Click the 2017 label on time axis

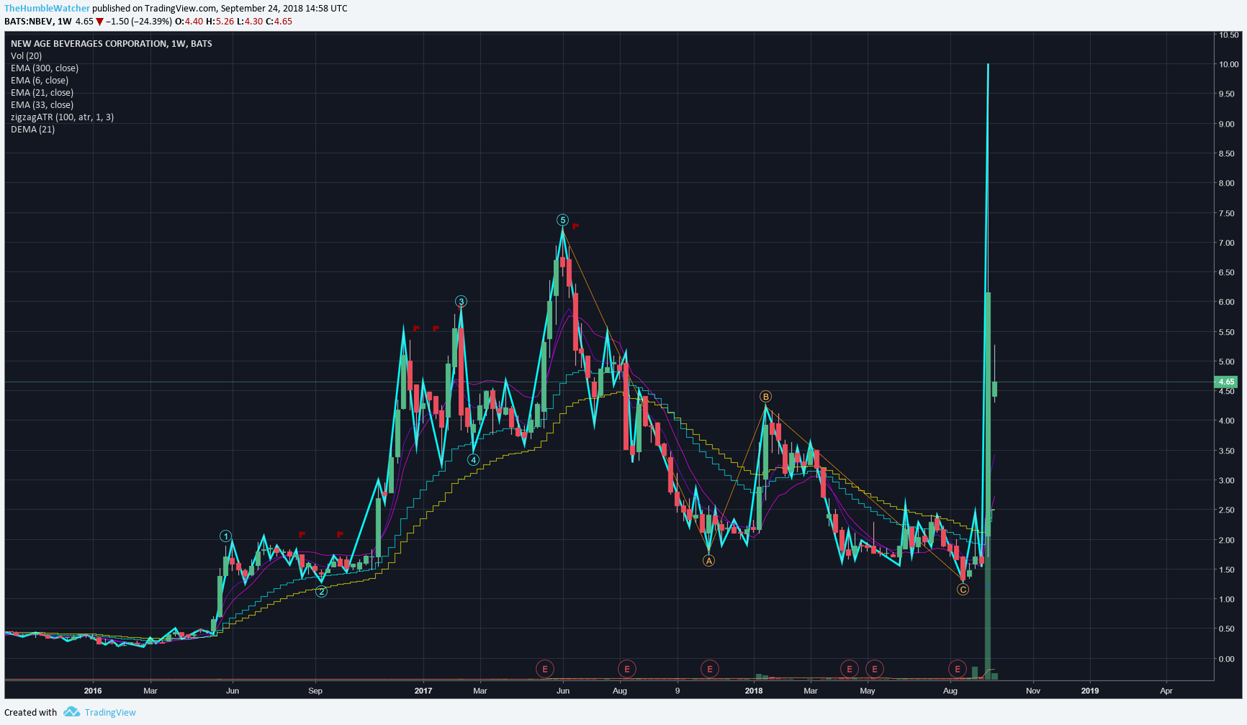point(423,691)
